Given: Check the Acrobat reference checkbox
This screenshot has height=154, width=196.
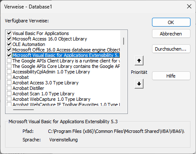Looking at the screenshot, I should tap(9, 77).
